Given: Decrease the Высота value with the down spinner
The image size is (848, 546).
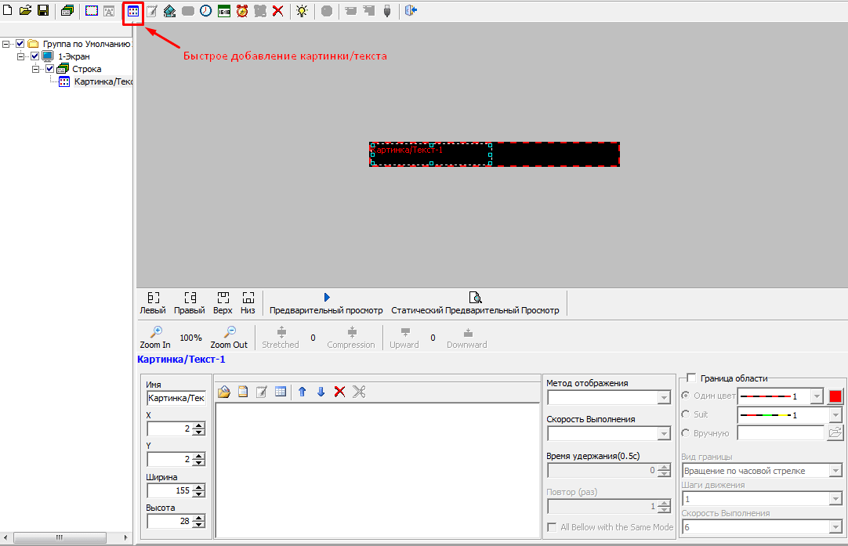Looking at the screenshot, I should pyautogui.click(x=199, y=524).
